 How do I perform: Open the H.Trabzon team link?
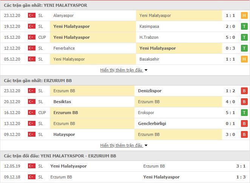[149, 37]
